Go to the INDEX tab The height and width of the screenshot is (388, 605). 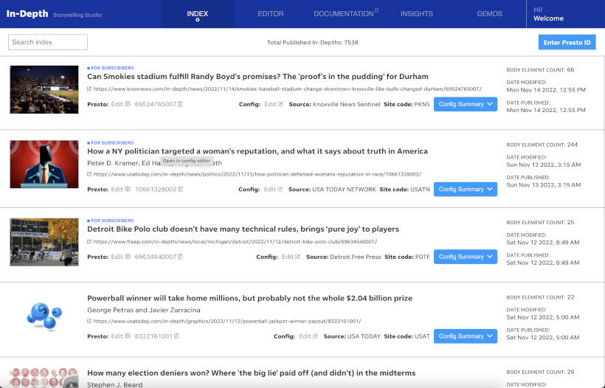198,14
